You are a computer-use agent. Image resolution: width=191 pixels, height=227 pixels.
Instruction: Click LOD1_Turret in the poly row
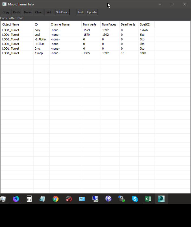11,30
